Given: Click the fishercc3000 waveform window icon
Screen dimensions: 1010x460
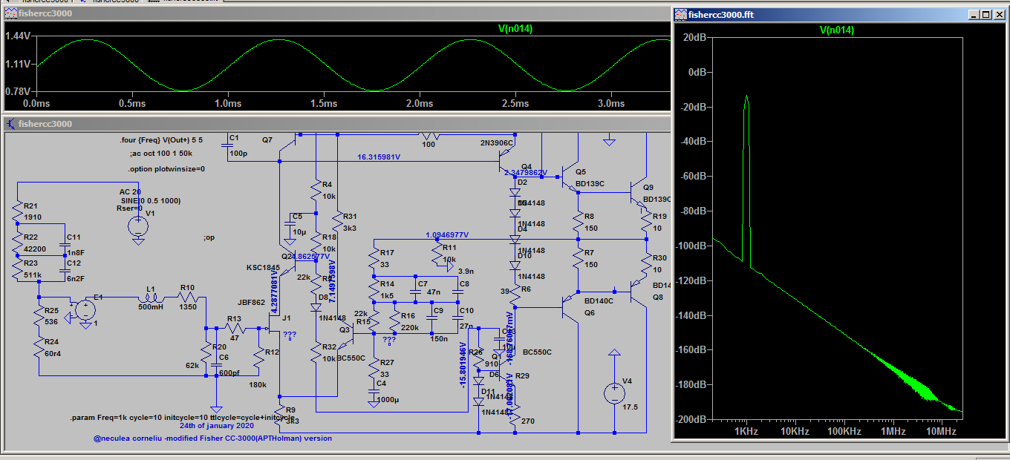Looking at the screenshot, I should click(x=12, y=14).
